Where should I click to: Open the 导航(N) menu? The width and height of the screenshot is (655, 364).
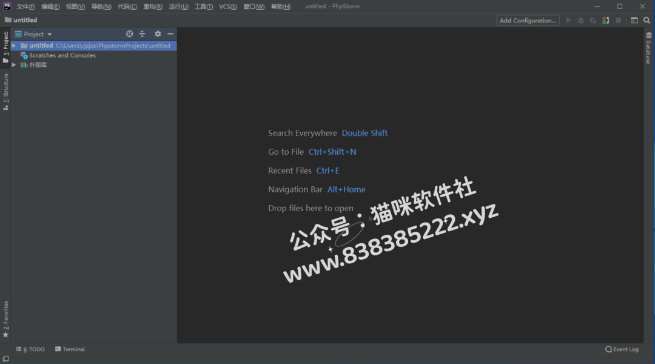[101, 6]
